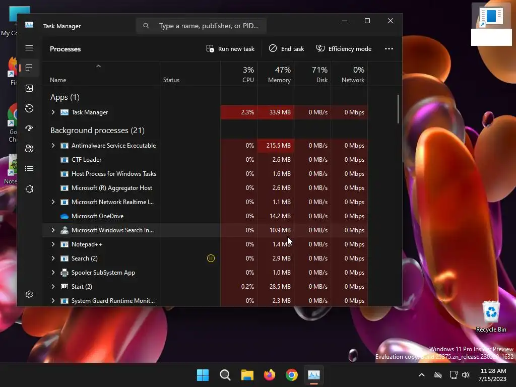The width and height of the screenshot is (516, 387).
Task: Click the Spooler SubSystem App printer icon
Action: point(64,273)
